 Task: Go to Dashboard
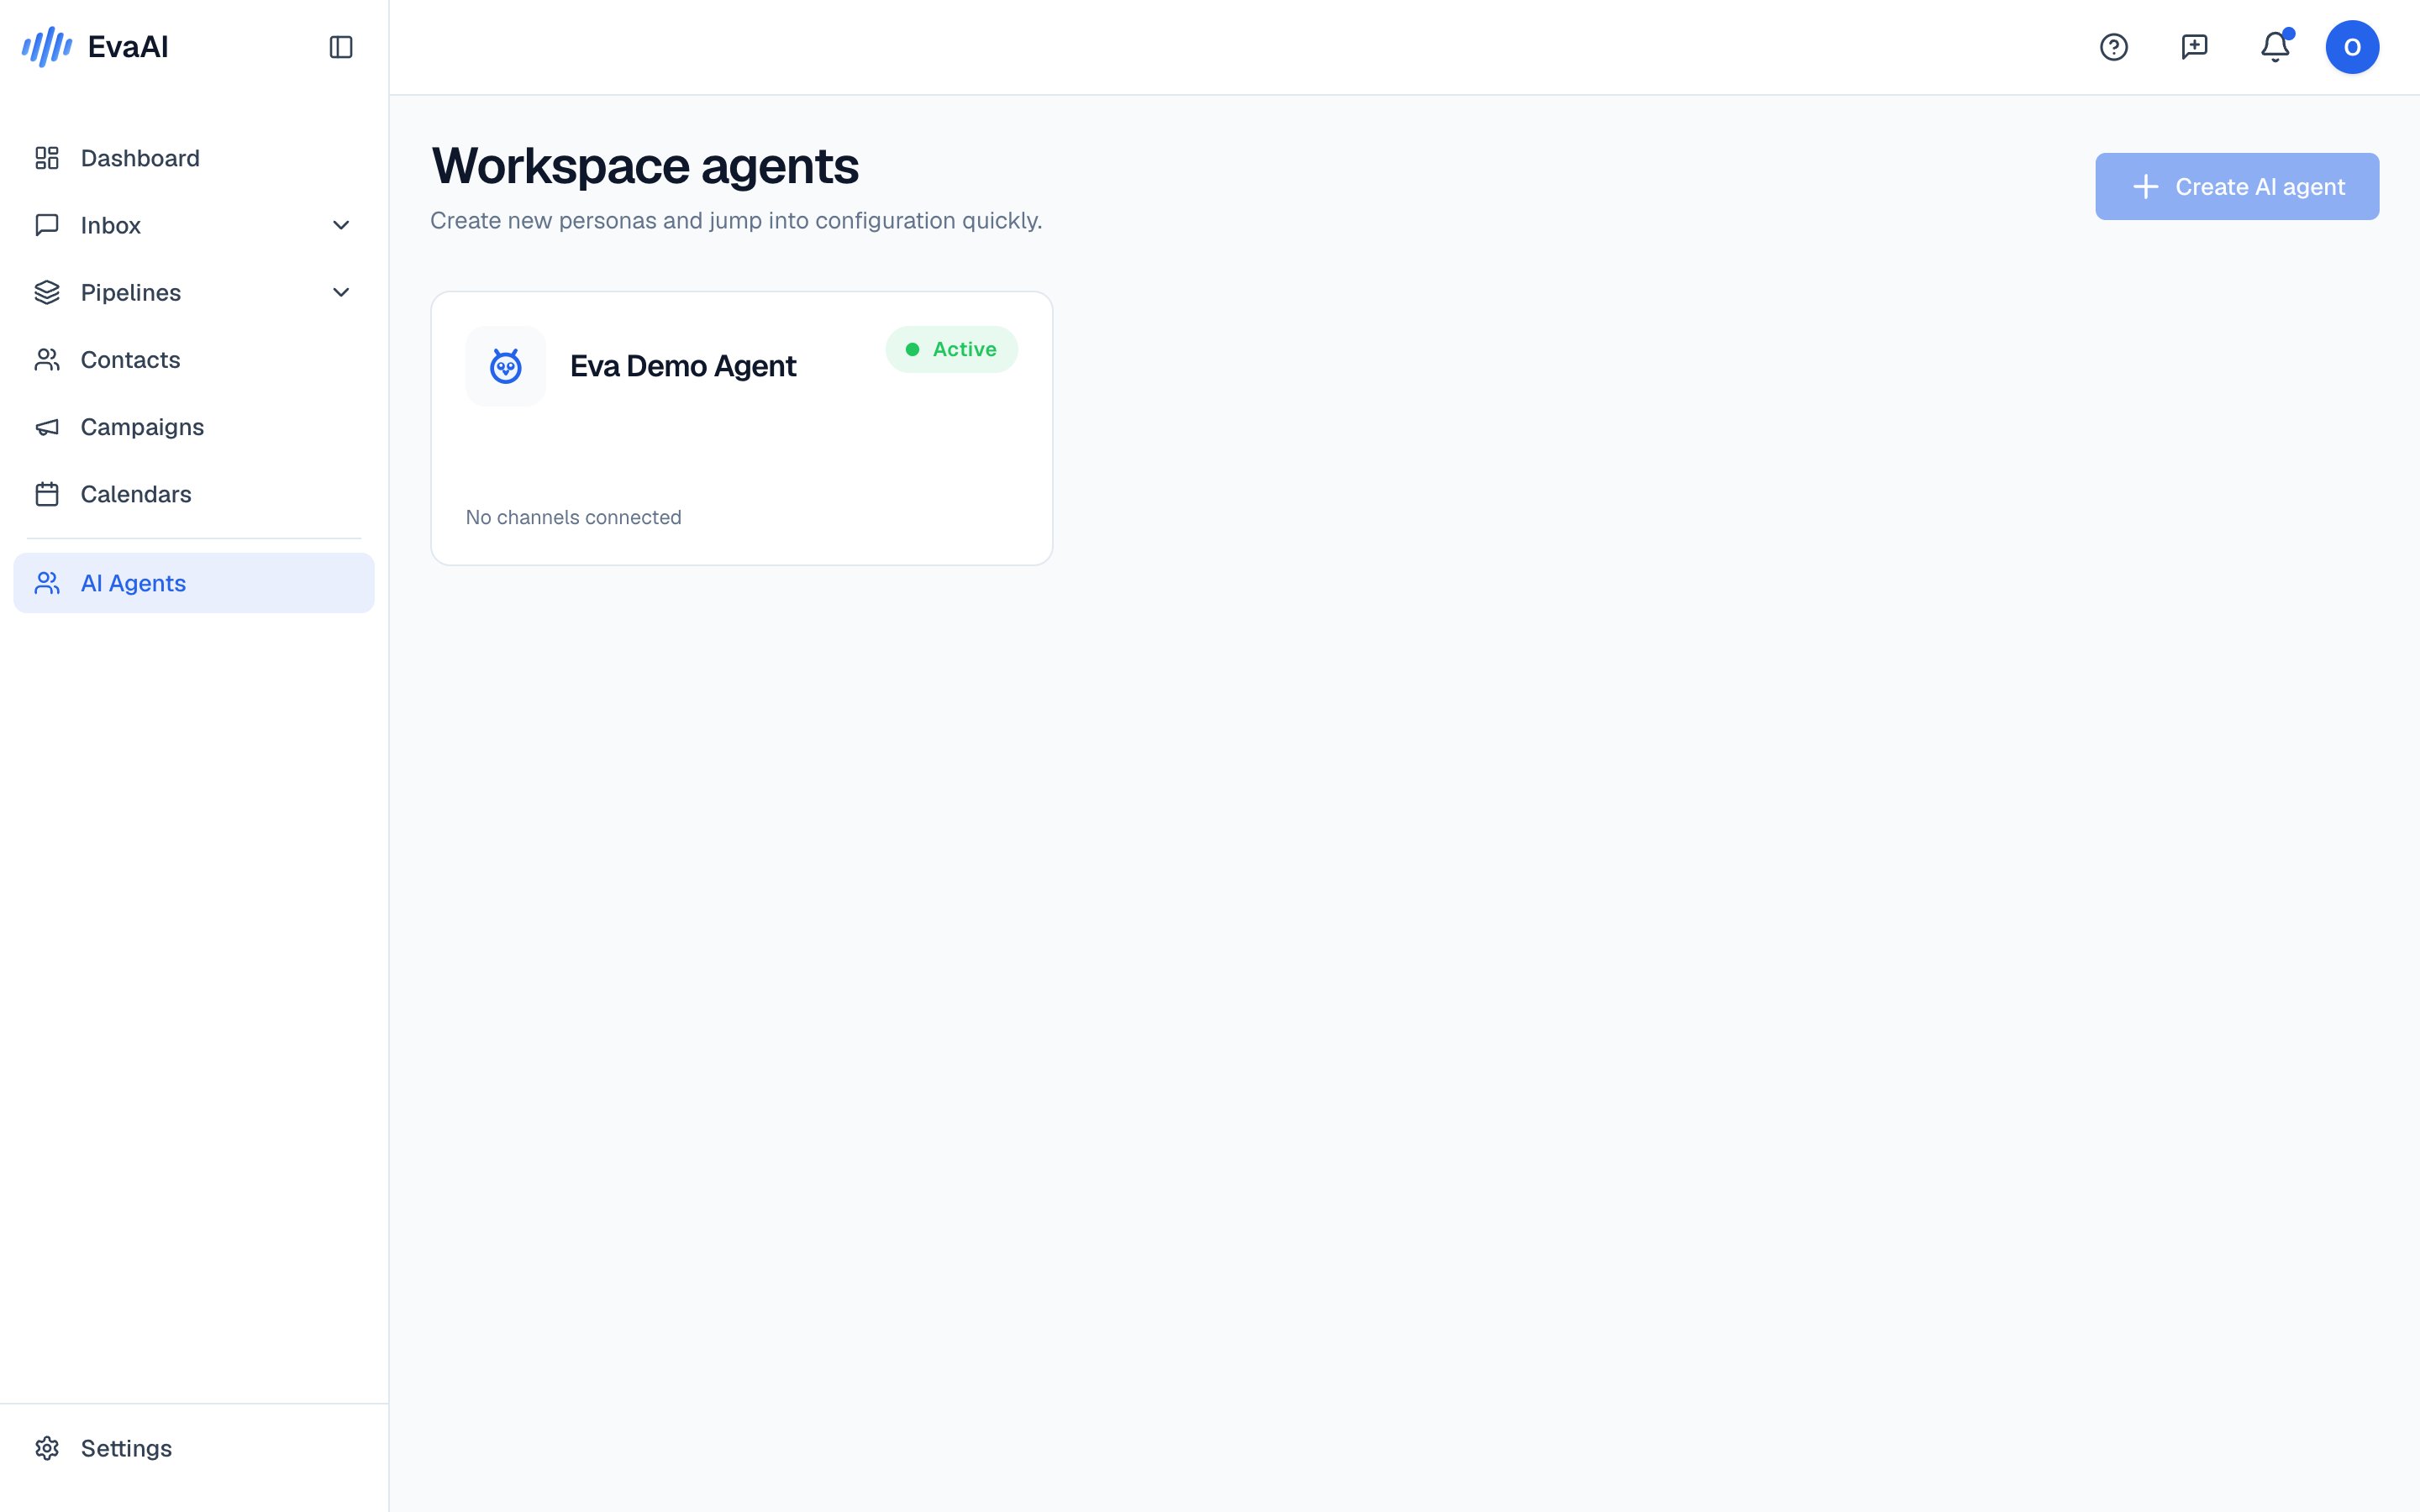coord(194,158)
